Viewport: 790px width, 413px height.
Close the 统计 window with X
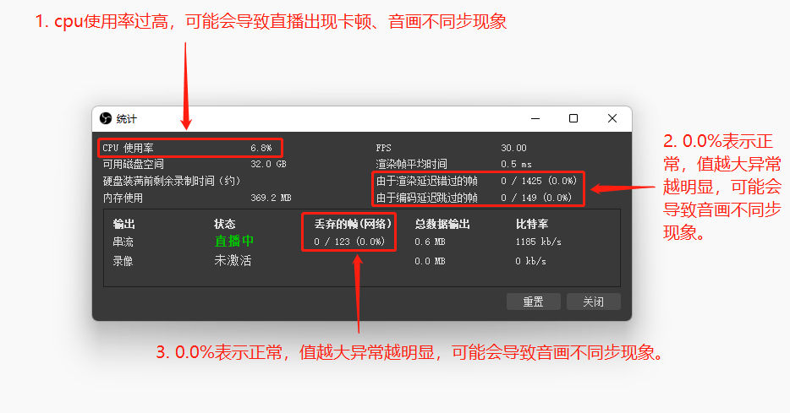[x=612, y=118]
